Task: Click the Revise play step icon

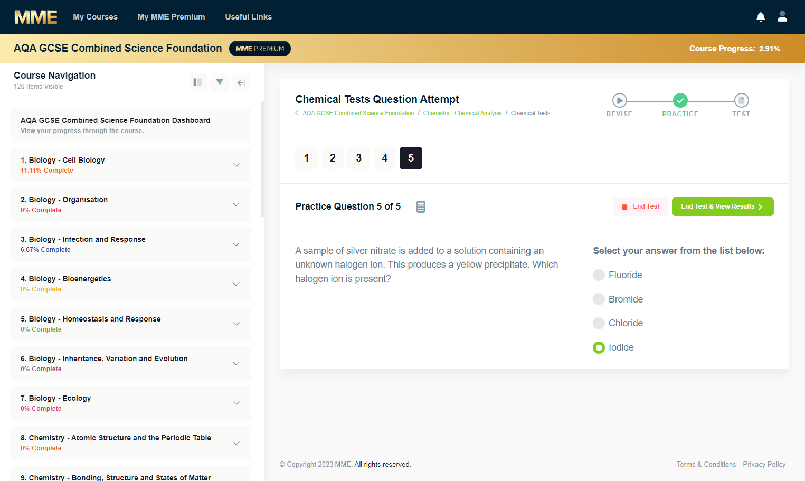Action: [619, 100]
